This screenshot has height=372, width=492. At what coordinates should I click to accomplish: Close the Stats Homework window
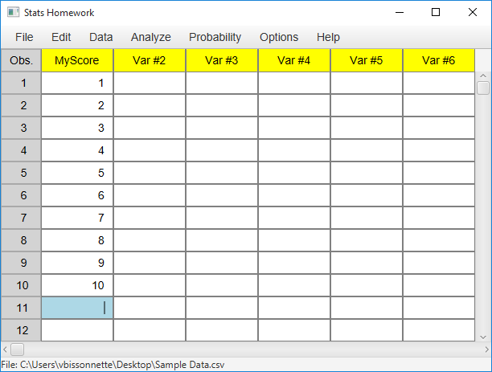[x=473, y=13]
